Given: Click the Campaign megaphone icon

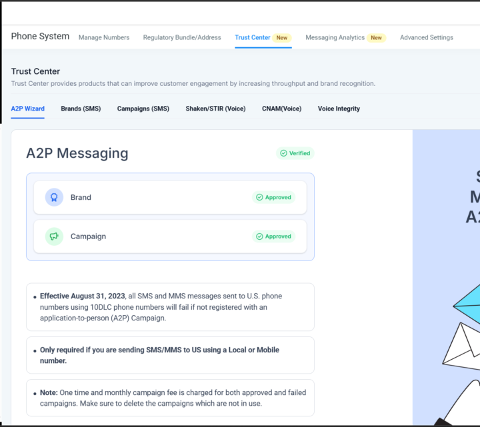Looking at the screenshot, I should (x=54, y=236).
